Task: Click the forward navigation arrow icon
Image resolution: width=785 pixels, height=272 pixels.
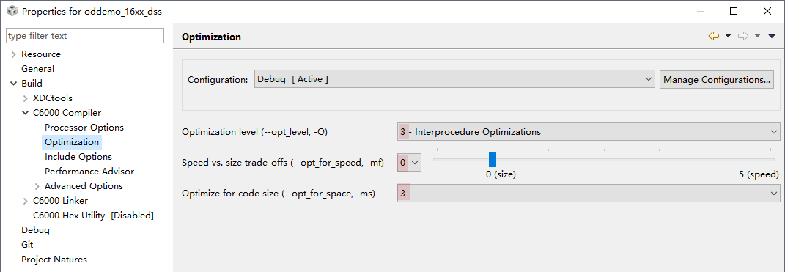Action: pos(743,36)
